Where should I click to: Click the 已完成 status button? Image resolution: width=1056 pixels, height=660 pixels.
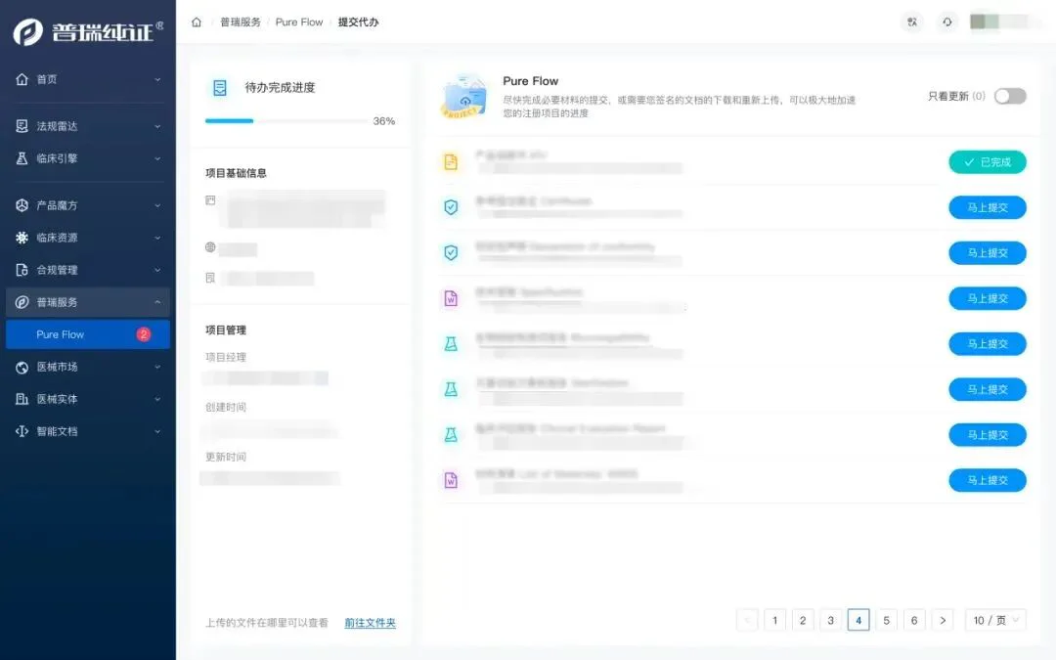pos(988,162)
